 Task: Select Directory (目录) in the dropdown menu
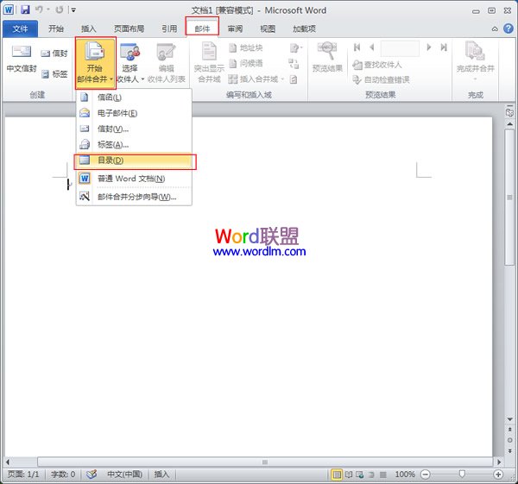click(110, 160)
